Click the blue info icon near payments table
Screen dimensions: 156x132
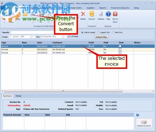pyautogui.click(x=138, y=115)
